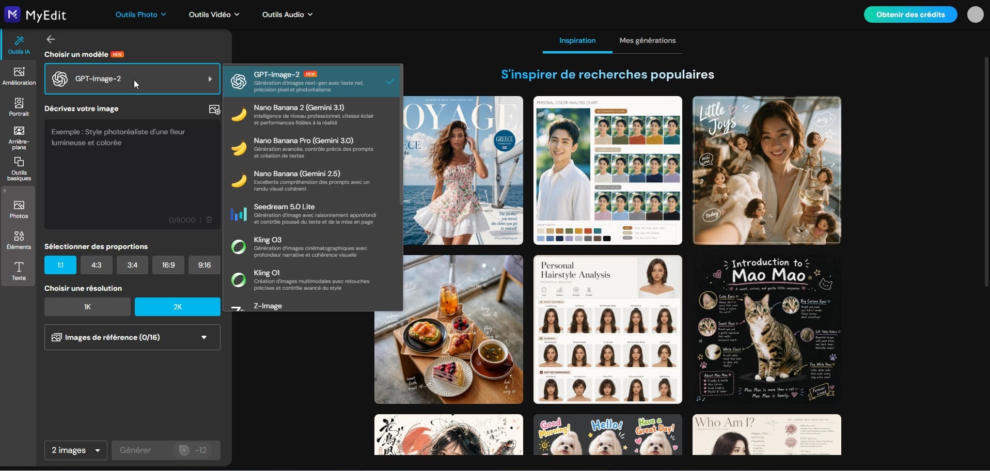Image resolution: width=990 pixels, height=471 pixels.
Task: Expand the Images de référence dropdown
Action: click(x=132, y=337)
